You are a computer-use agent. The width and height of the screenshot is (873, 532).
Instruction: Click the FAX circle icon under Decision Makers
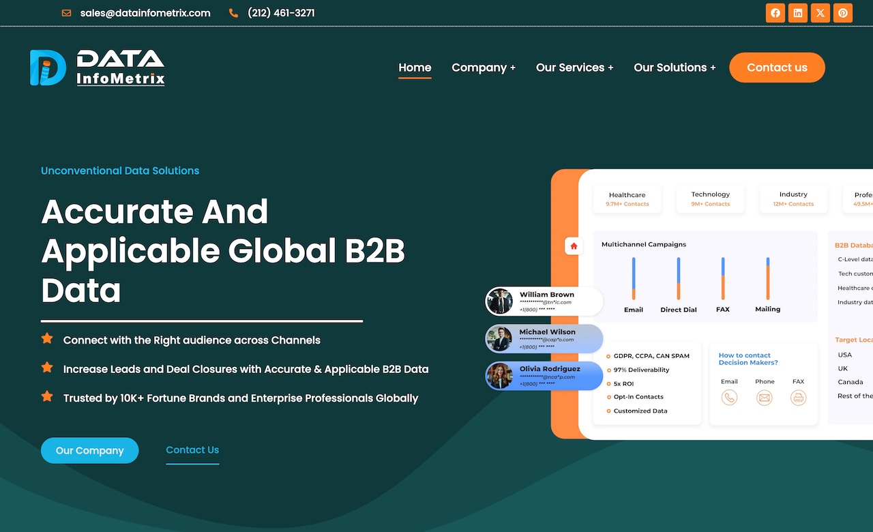[799, 398]
